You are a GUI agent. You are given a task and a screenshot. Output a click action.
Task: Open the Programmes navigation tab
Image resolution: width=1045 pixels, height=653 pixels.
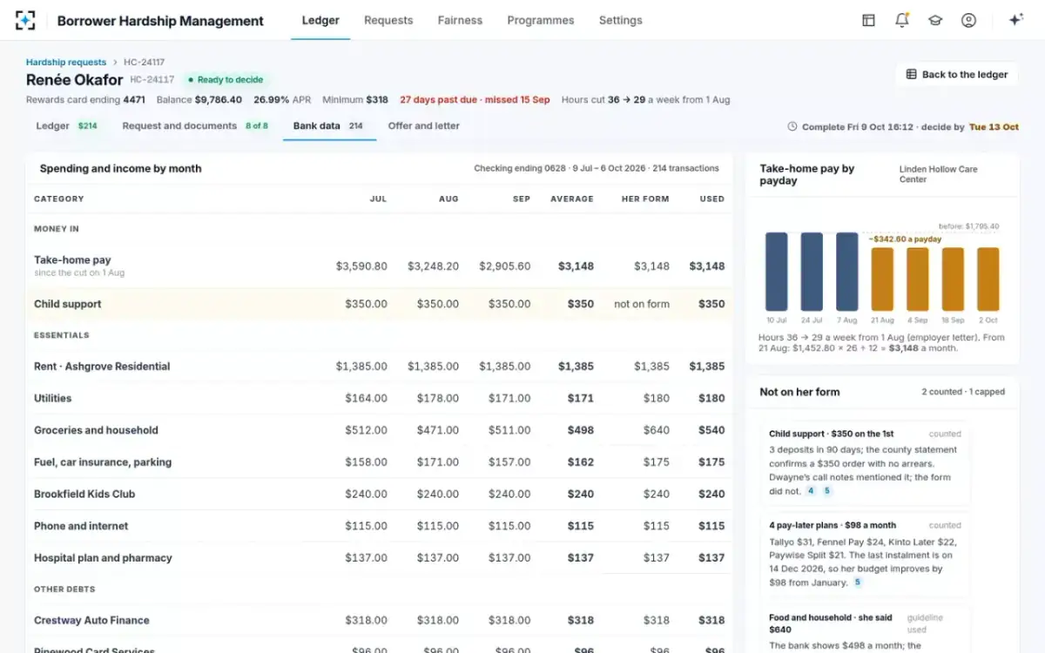point(541,20)
